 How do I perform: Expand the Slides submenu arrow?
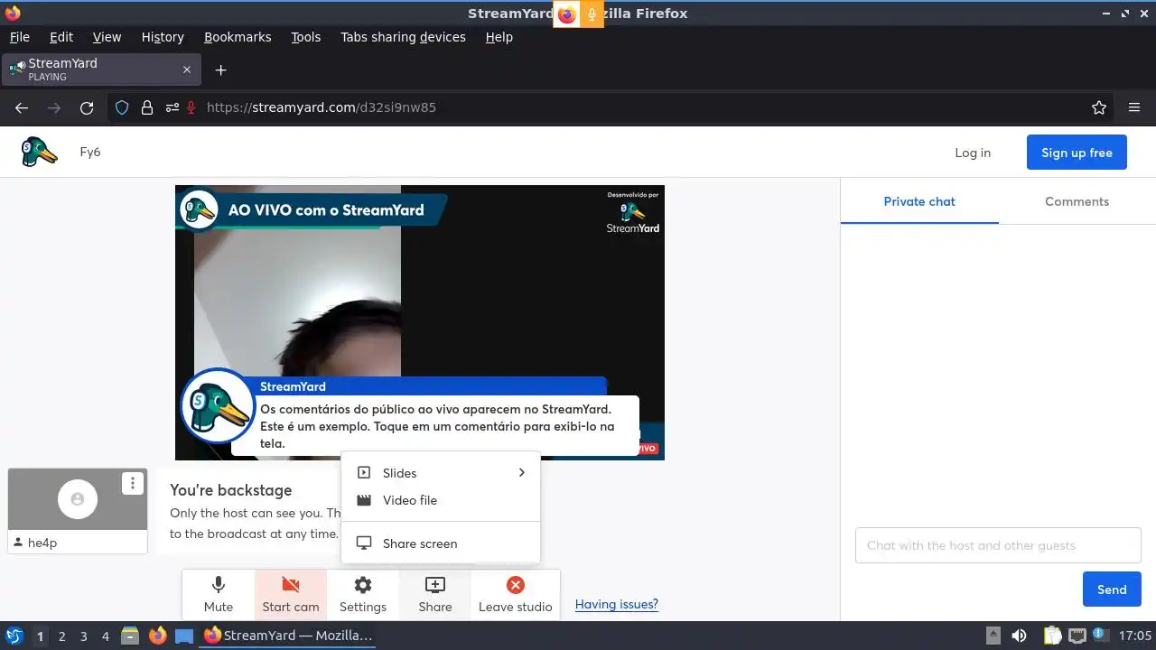[x=521, y=472]
